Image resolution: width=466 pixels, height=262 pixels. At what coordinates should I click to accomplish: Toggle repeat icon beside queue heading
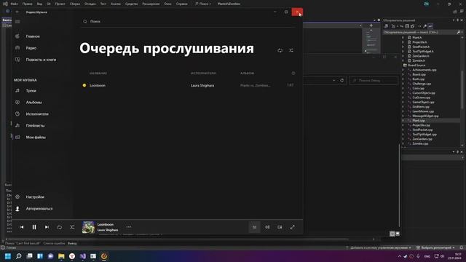click(280, 50)
